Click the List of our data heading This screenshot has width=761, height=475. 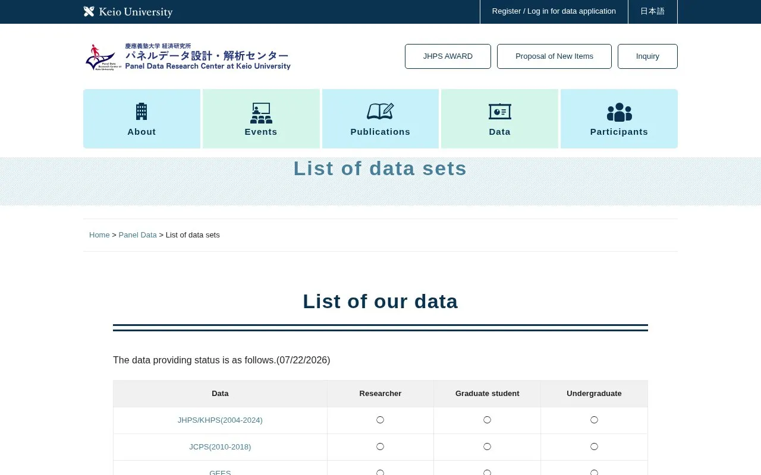[380, 301]
